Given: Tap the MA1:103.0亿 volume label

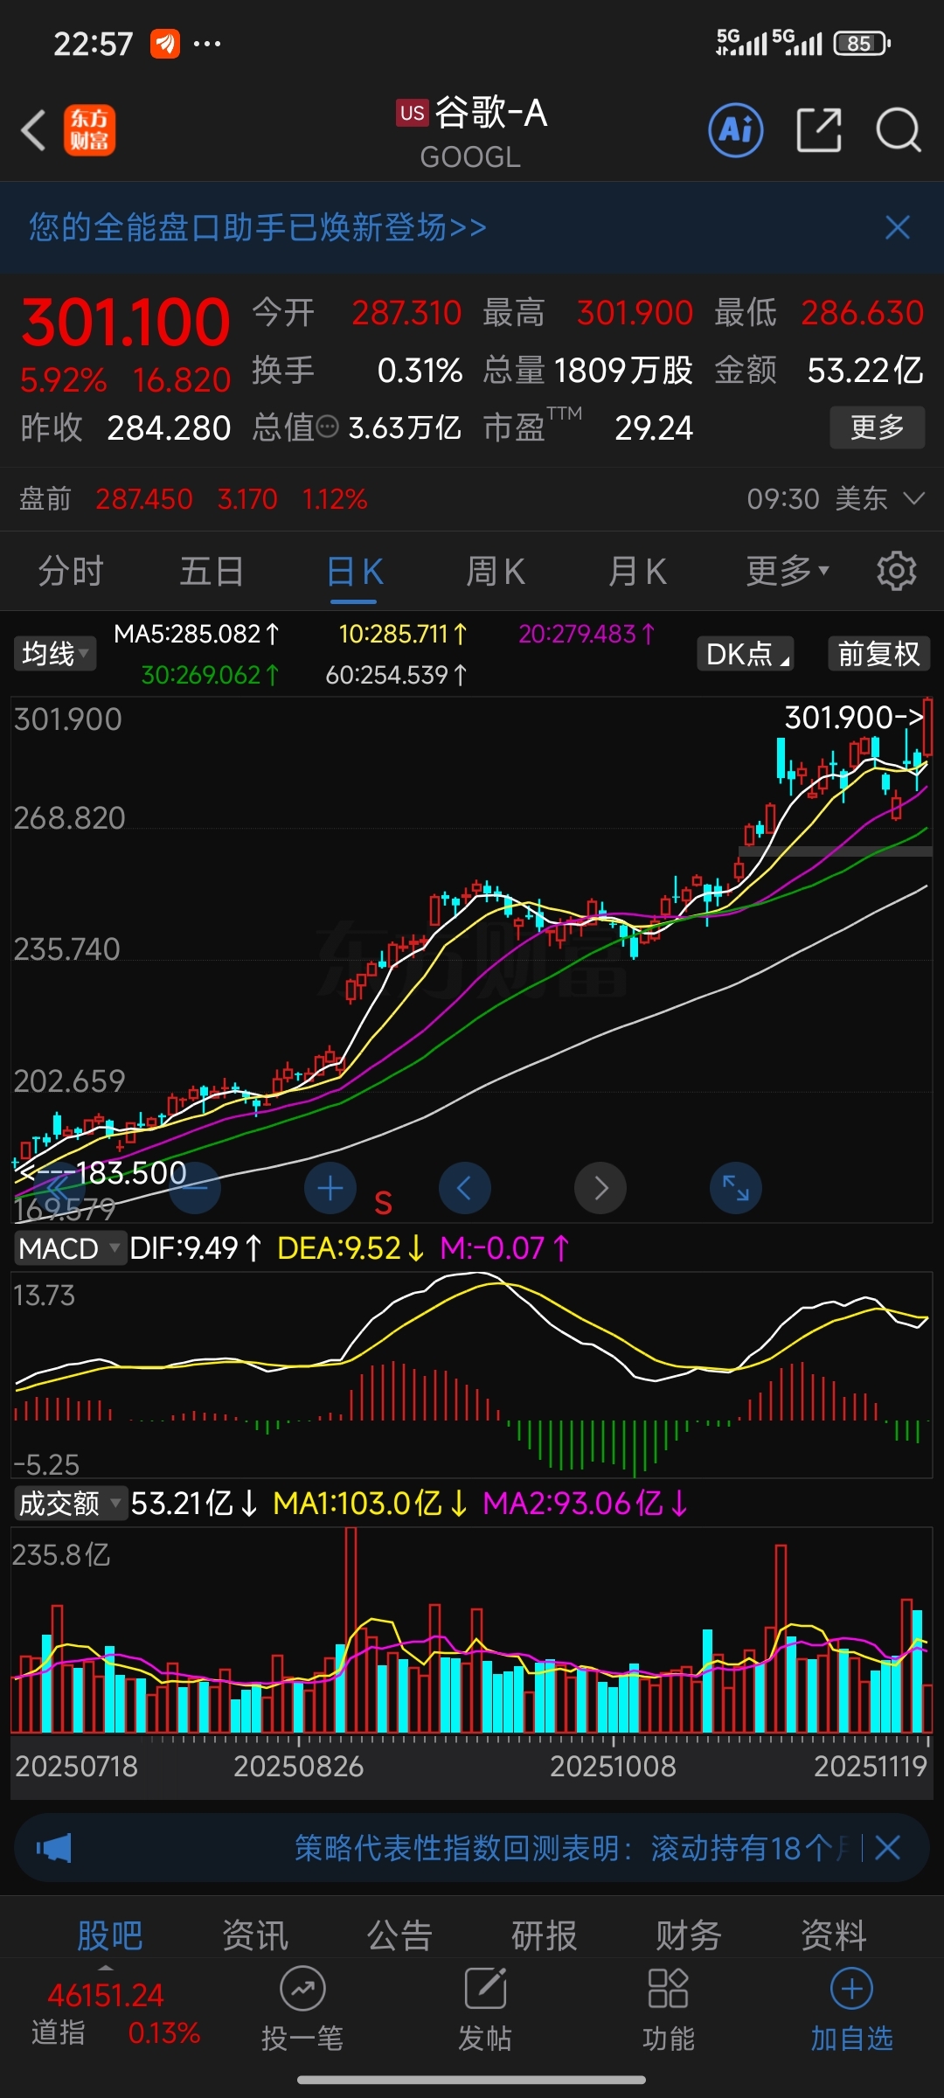Looking at the screenshot, I should 371,1504.
